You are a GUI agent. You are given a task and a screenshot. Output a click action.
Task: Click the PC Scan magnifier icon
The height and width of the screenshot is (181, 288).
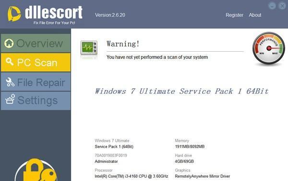pyautogui.click(x=9, y=62)
